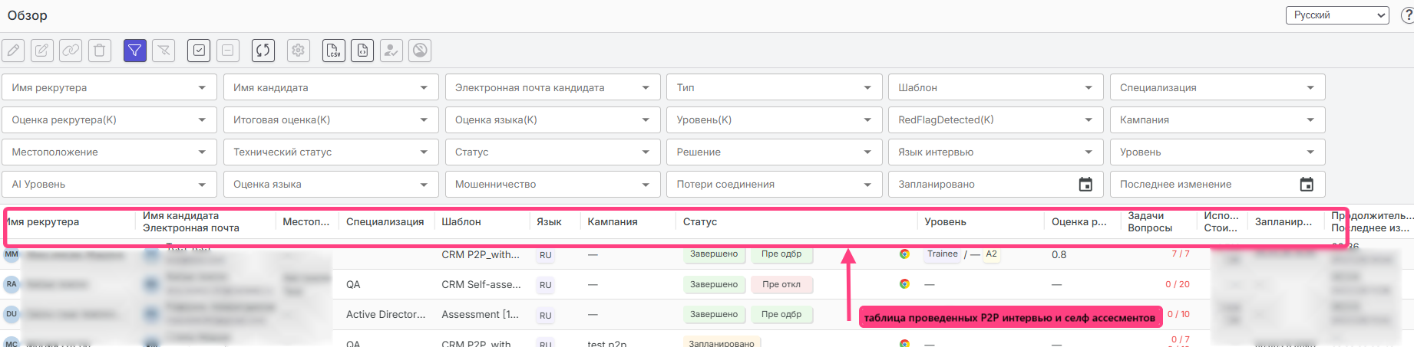Click the clear filters icon
The height and width of the screenshot is (347, 1414).
[164, 51]
